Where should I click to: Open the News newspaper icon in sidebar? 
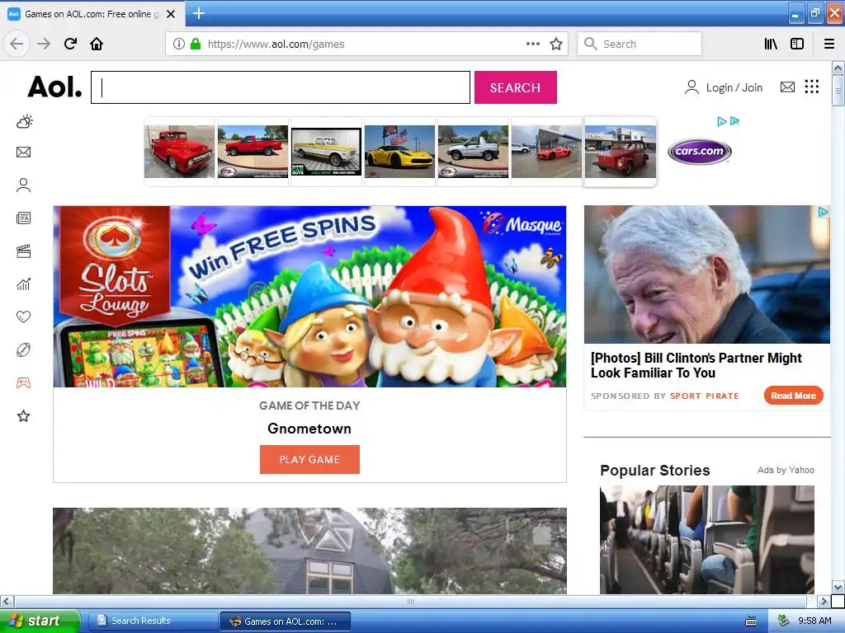24,218
